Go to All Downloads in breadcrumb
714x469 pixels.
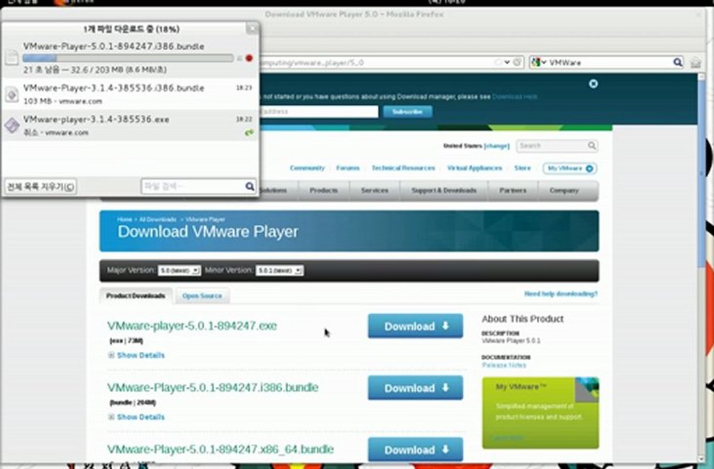[158, 220]
